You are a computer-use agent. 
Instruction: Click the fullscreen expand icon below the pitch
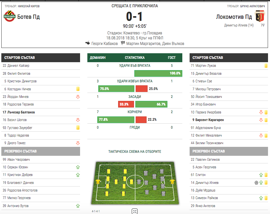[x=135, y=211]
